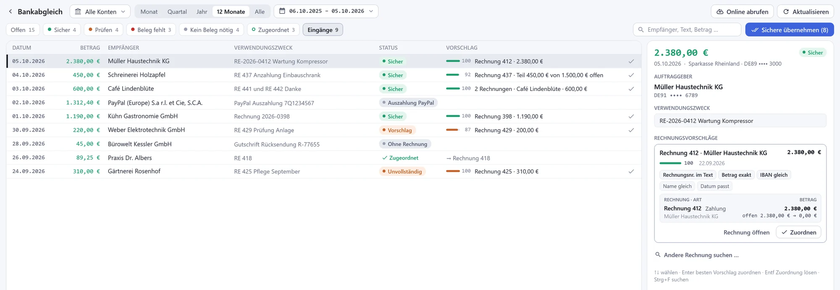Viewport: 840px width, 290px height.
Task: Switch the period to Monat
Action: pos(149,12)
